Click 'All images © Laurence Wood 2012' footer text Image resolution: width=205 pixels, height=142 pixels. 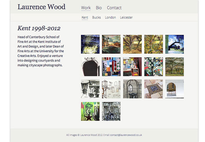coord(84,135)
